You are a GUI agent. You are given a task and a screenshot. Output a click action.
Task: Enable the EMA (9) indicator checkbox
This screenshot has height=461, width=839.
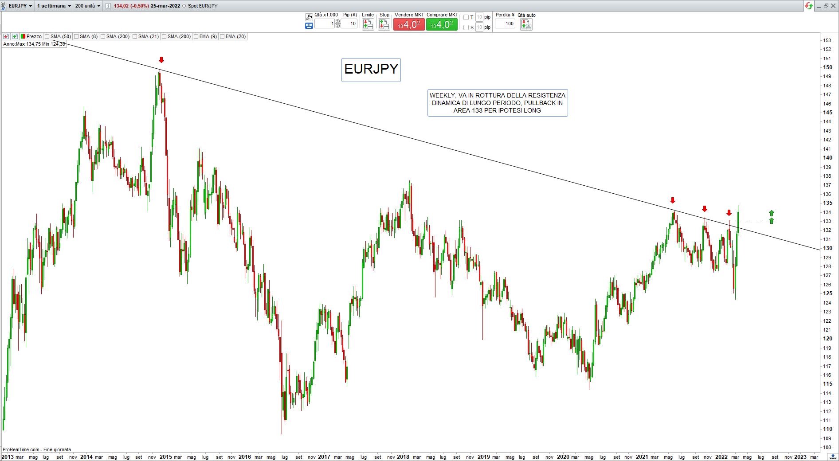click(196, 36)
